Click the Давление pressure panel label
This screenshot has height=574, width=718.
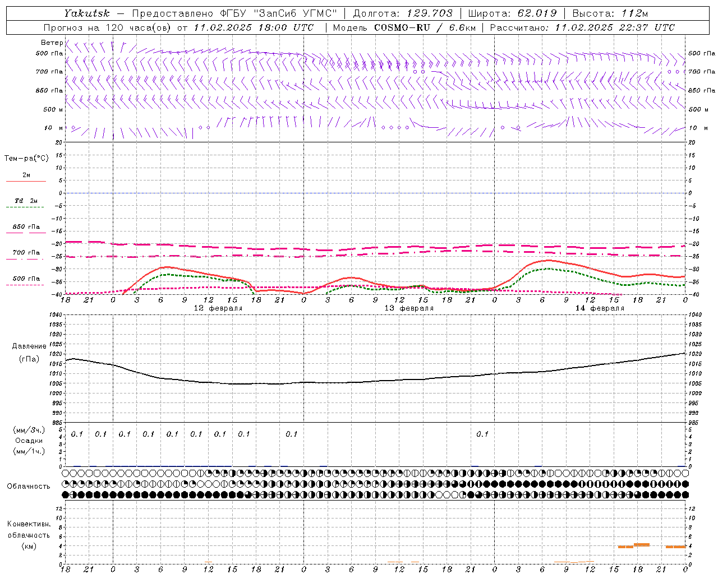click(x=29, y=346)
